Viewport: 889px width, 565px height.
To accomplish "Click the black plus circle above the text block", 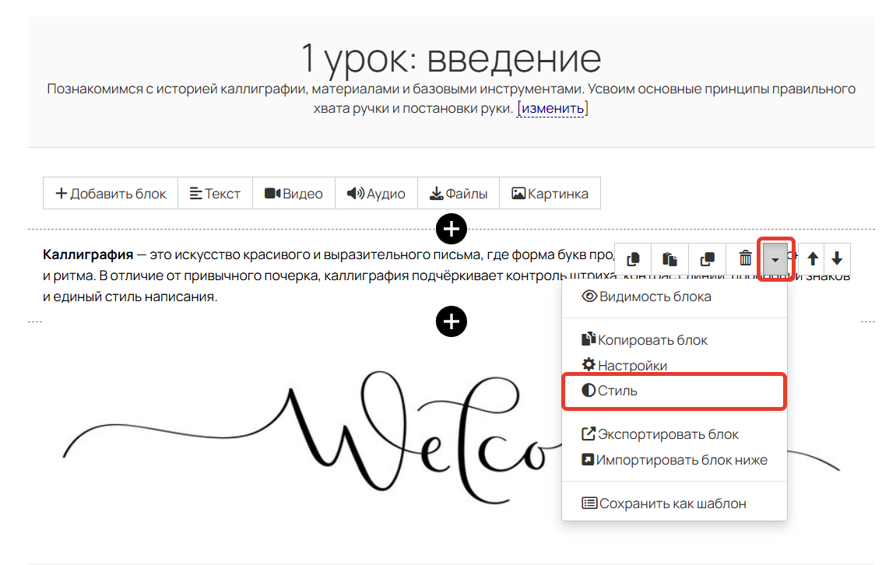I will [x=452, y=229].
